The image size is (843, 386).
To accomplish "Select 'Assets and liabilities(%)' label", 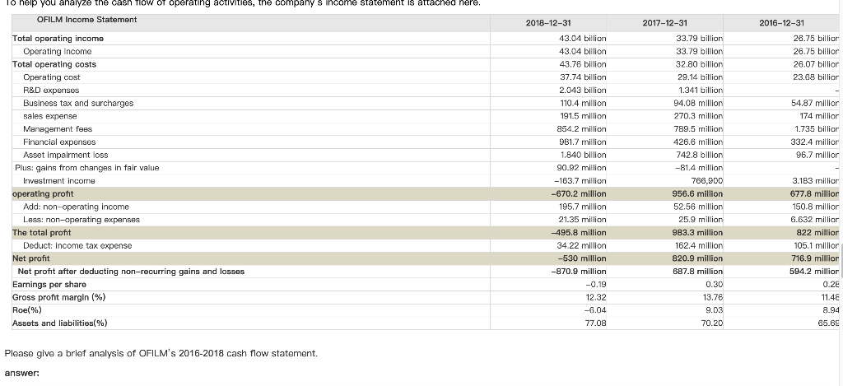I will point(59,323).
